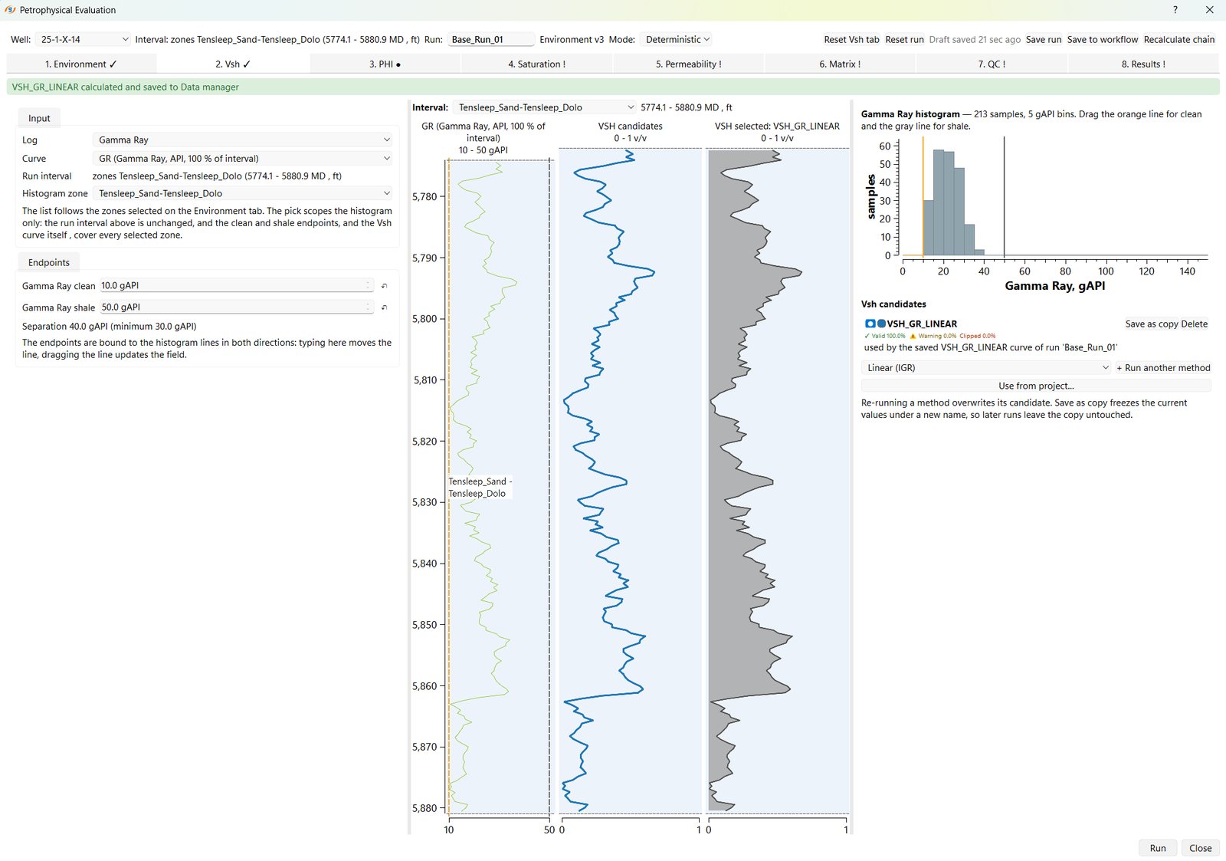Click Recalculate chain button
This screenshot has height=861, width=1226.
pyautogui.click(x=1179, y=40)
